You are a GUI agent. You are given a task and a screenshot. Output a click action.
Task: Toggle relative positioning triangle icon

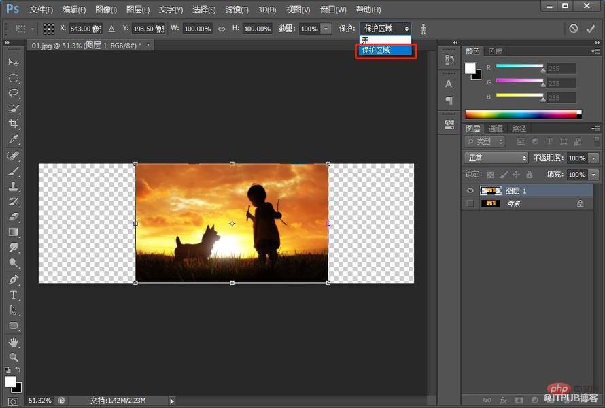click(x=111, y=29)
